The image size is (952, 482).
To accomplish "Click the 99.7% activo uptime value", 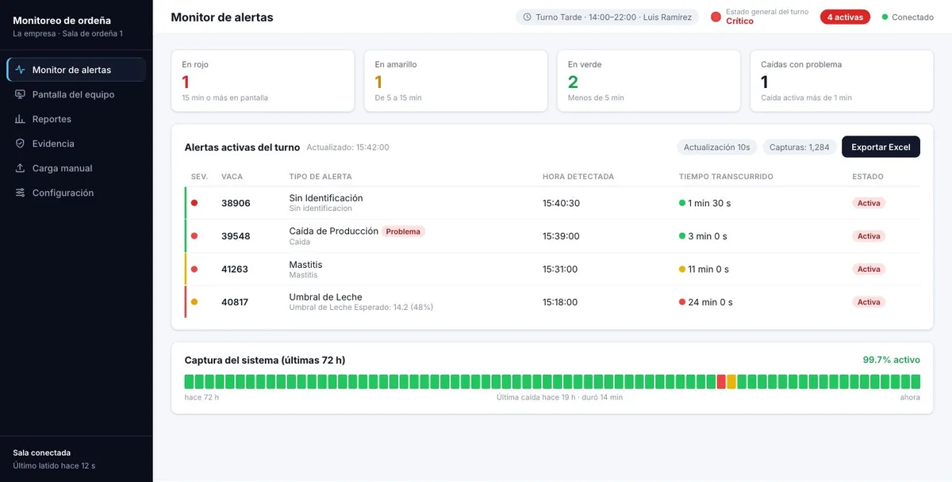I will point(892,360).
